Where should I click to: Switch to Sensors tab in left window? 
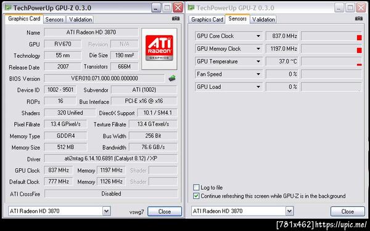(x=54, y=19)
